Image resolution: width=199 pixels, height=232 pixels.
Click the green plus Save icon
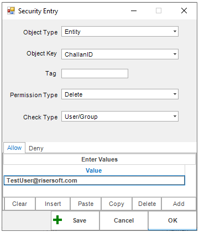click(x=57, y=220)
